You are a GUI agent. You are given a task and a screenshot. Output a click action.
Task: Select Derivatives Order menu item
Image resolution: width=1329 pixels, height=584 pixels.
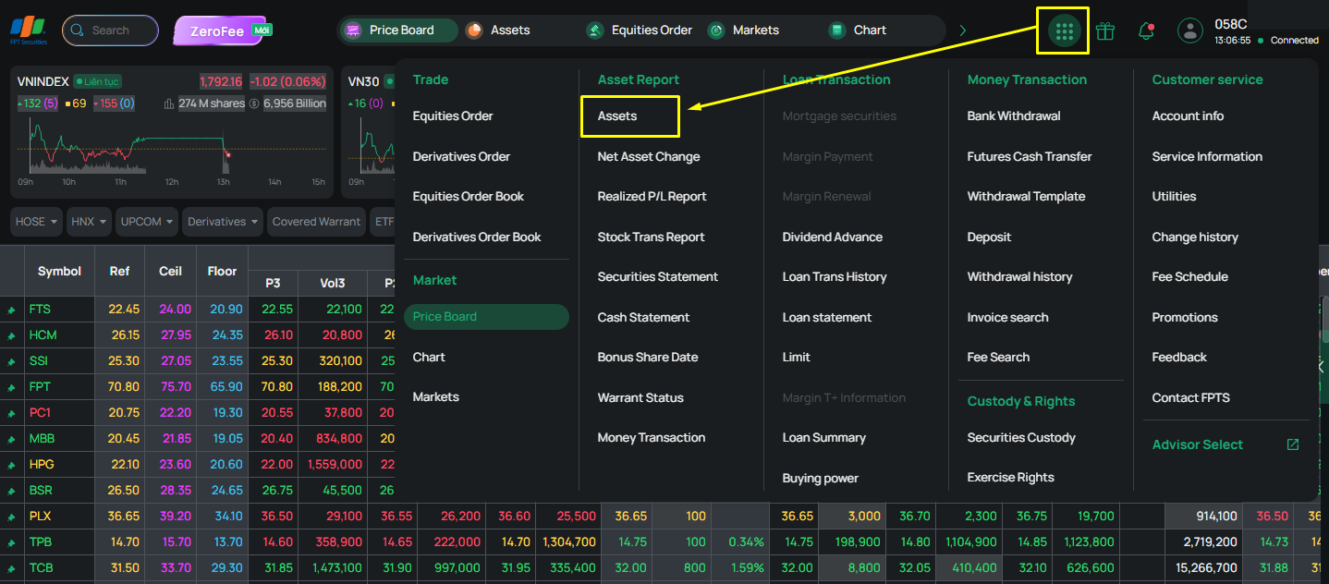coord(461,157)
